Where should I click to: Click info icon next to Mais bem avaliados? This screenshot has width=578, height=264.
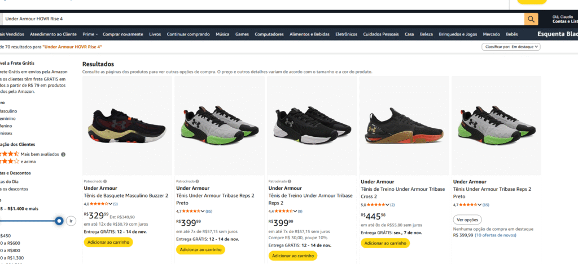click(63, 154)
